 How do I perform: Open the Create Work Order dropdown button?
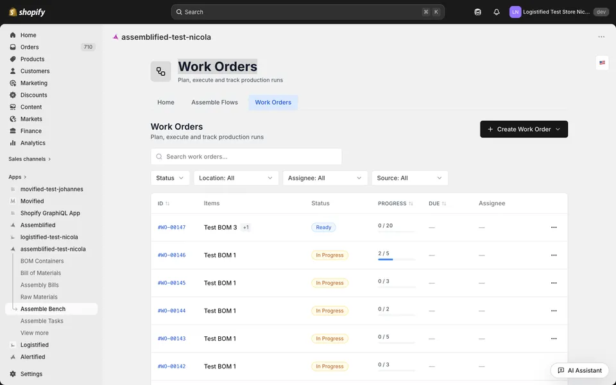(x=524, y=129)
